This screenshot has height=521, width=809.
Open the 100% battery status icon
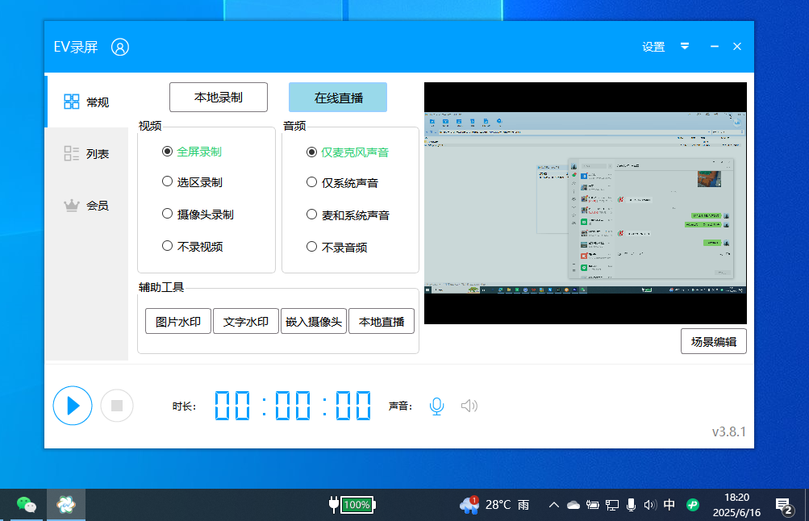pyautogui.click(x=352, y=505)
